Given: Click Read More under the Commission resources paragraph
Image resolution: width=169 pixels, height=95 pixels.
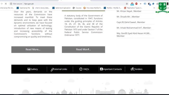Looking at the screenshot, I should [33, 50].
